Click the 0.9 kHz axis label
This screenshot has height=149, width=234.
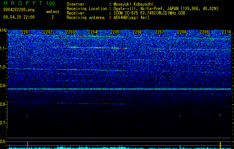coord(3,86)
